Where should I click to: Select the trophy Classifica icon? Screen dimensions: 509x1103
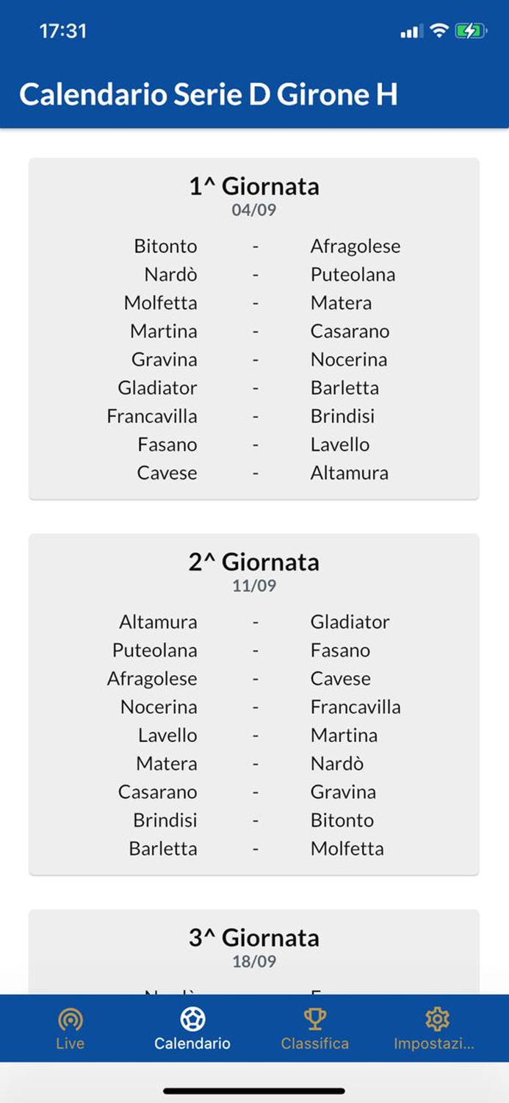point(315,1018)
